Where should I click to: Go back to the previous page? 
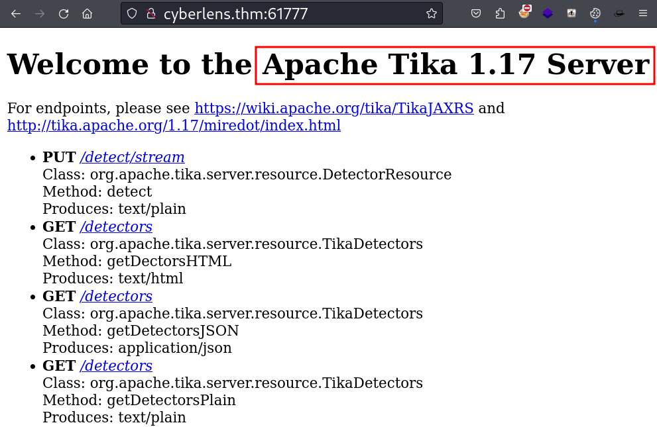(16, 13)
